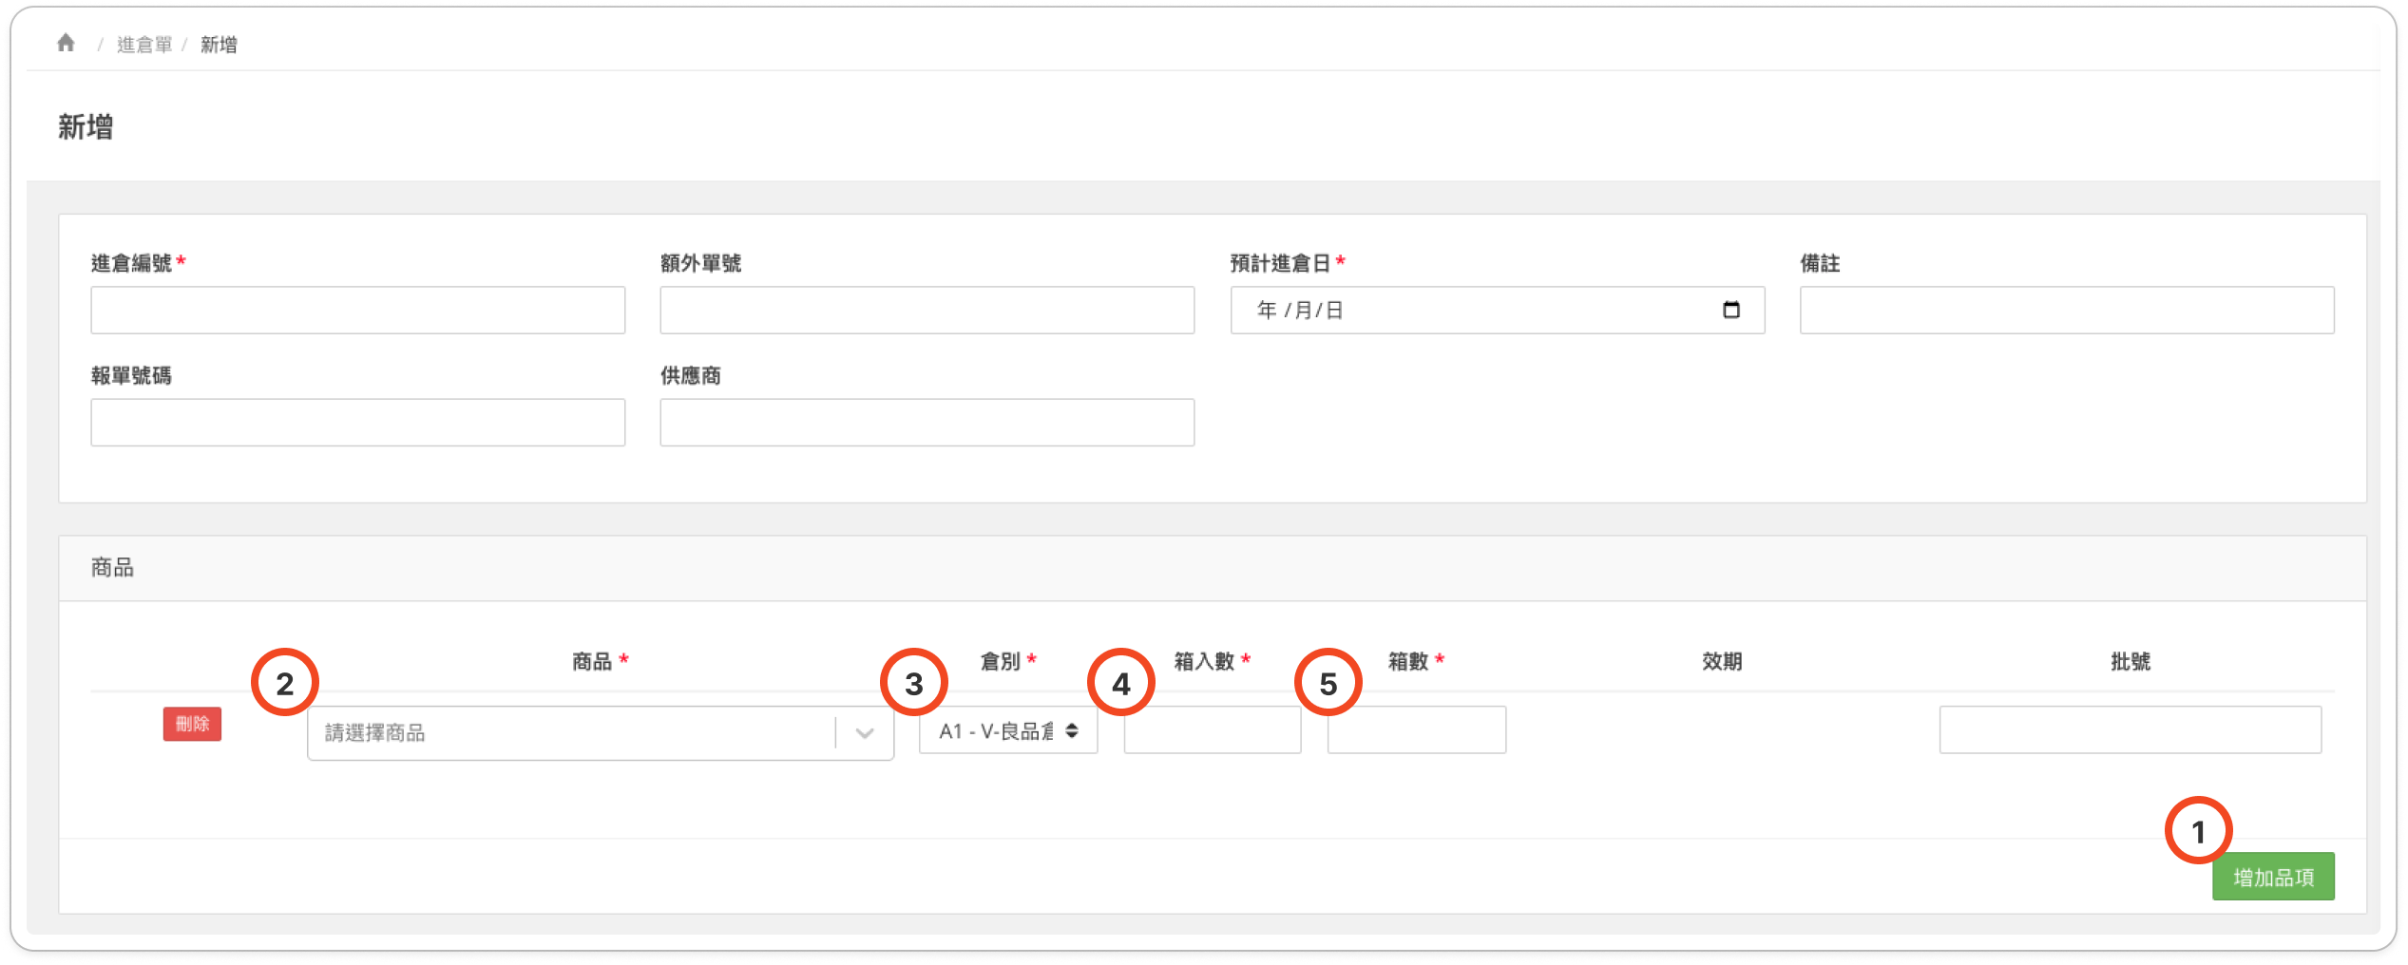Focus the 報單號碼 input field

(x=357, y=423)
